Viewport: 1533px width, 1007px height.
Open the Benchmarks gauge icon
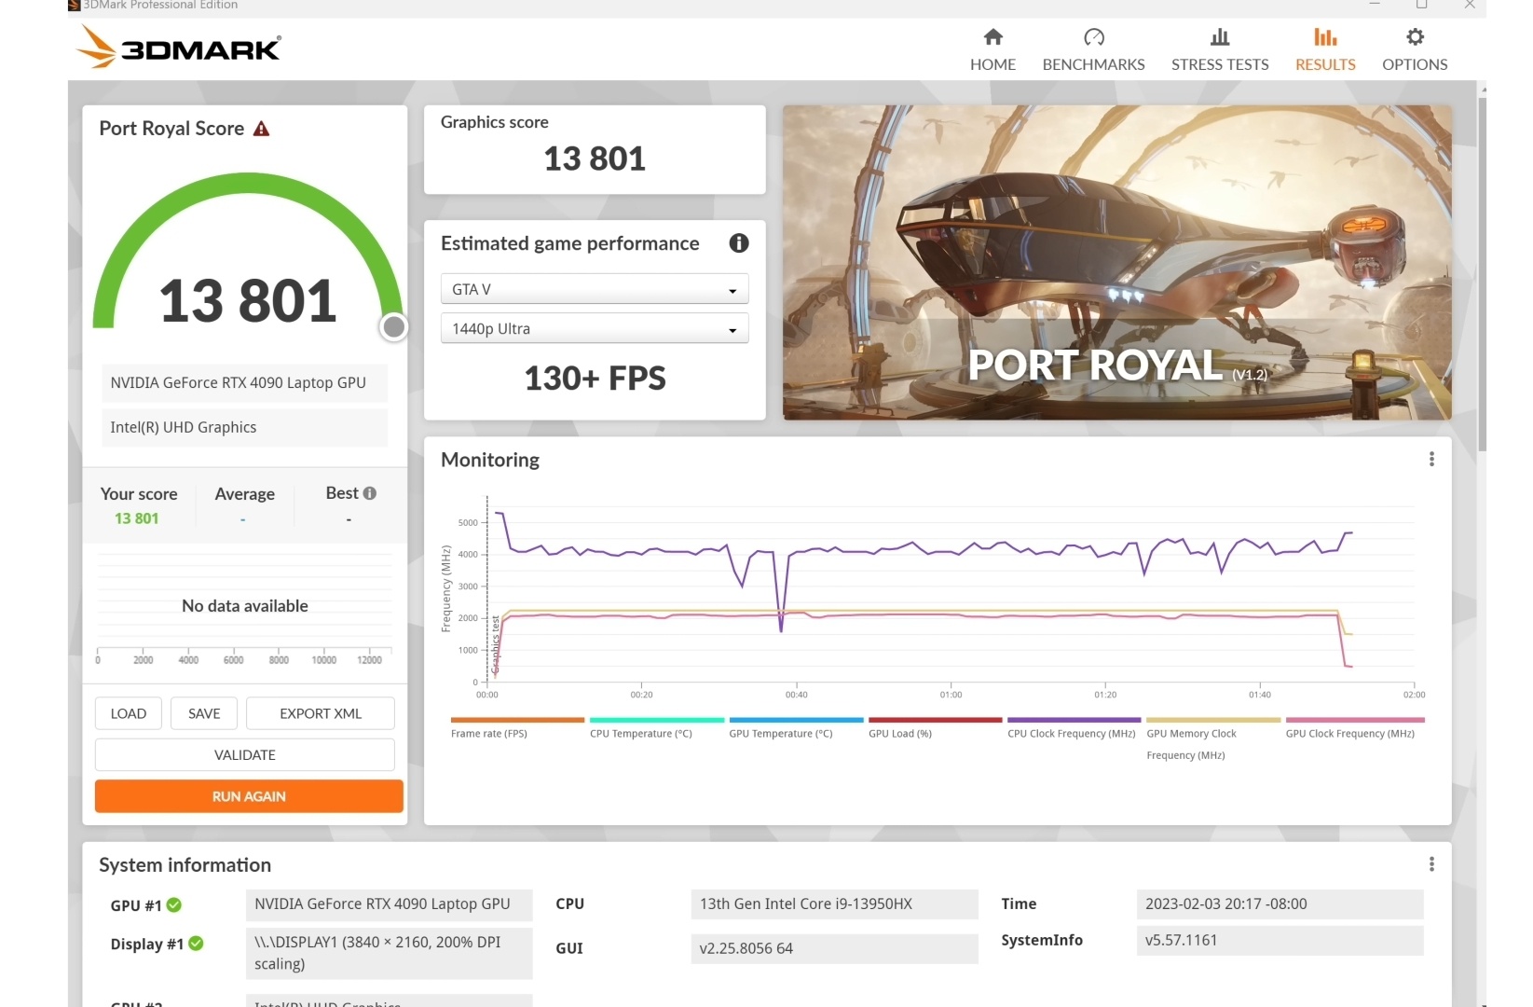coord(1093,37)
